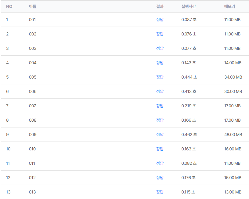Image resolution: width=249 pixels, height=199 pixels.
Task: Select the 정답 link in row 003
Action: click(160, 48)
